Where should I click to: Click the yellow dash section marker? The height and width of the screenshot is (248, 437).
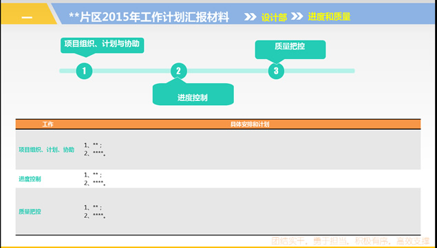click(27, 18)
